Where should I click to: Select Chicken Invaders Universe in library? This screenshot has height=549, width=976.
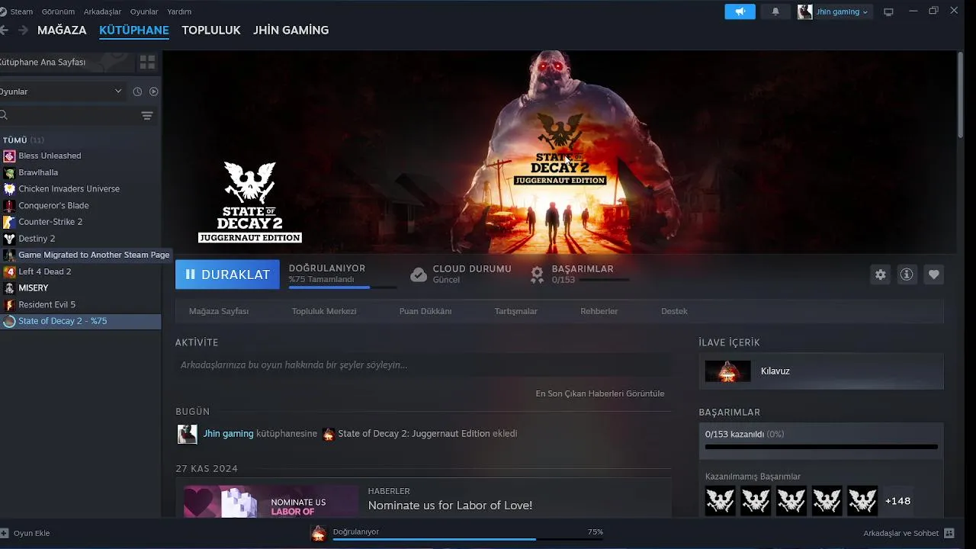click(x=69, y=188)
